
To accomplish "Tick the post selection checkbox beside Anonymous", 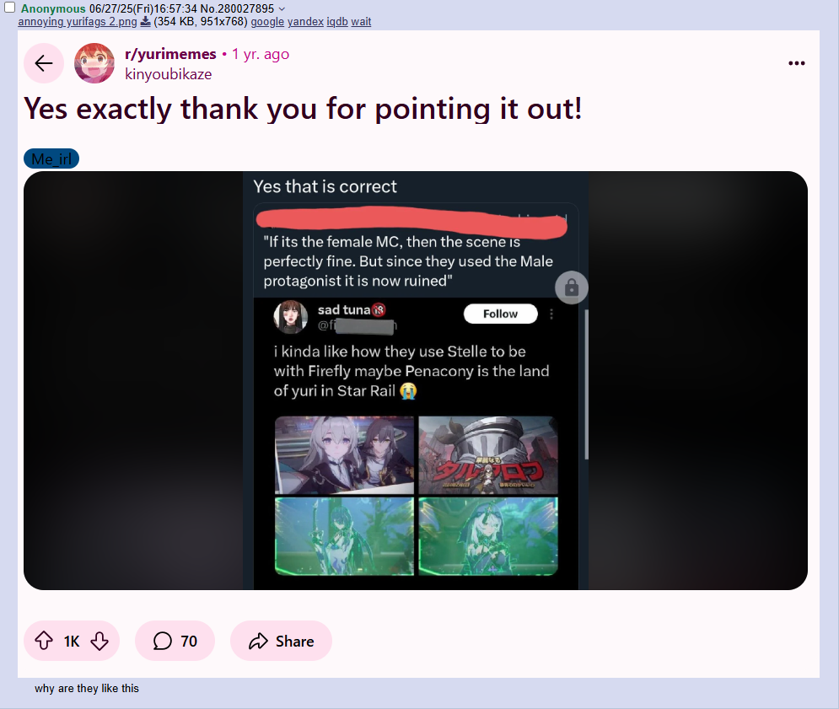I will click(9, 7).
